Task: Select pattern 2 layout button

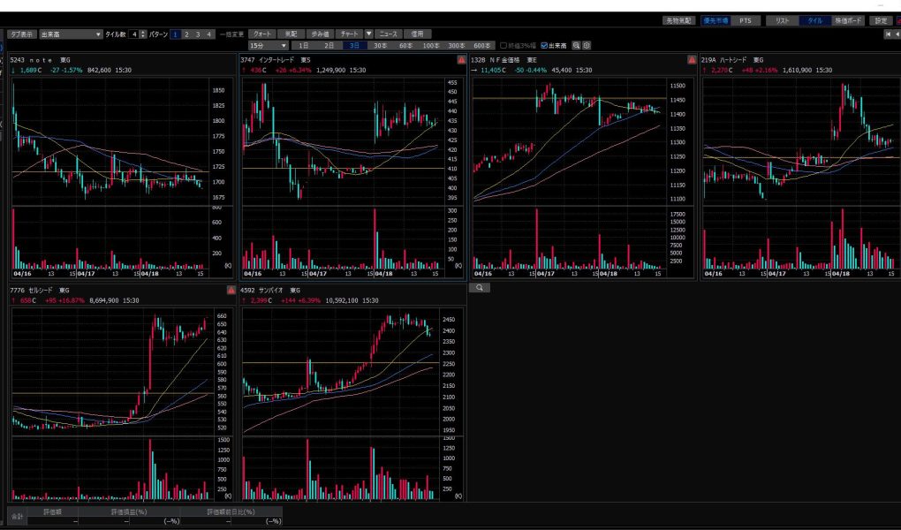Action: coord(186,34)
